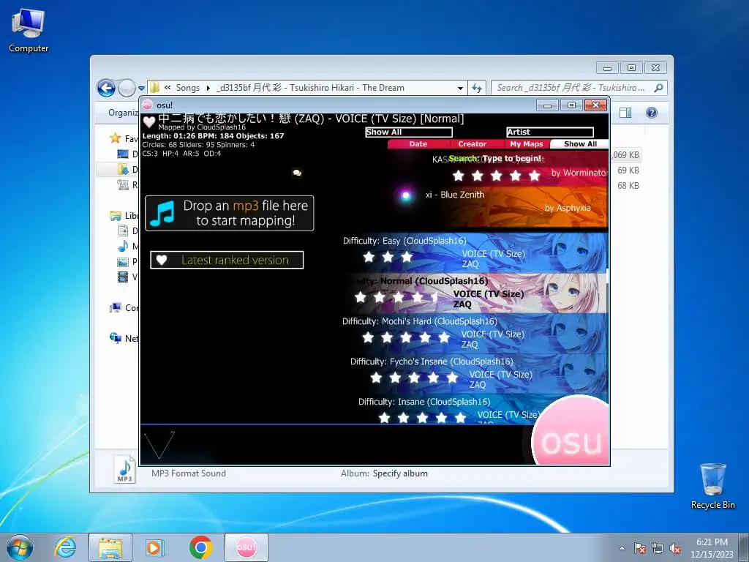Open the Recycle Bin desktop icon
The image size is (749, 562).
pyautogui.click(x=712, y=486)
